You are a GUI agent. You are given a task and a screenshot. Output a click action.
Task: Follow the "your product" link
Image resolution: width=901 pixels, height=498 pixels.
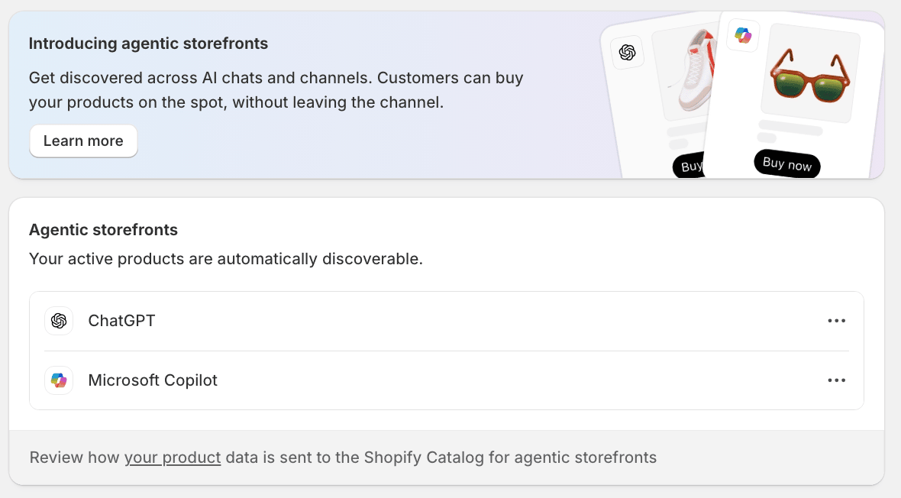(173, 458)
